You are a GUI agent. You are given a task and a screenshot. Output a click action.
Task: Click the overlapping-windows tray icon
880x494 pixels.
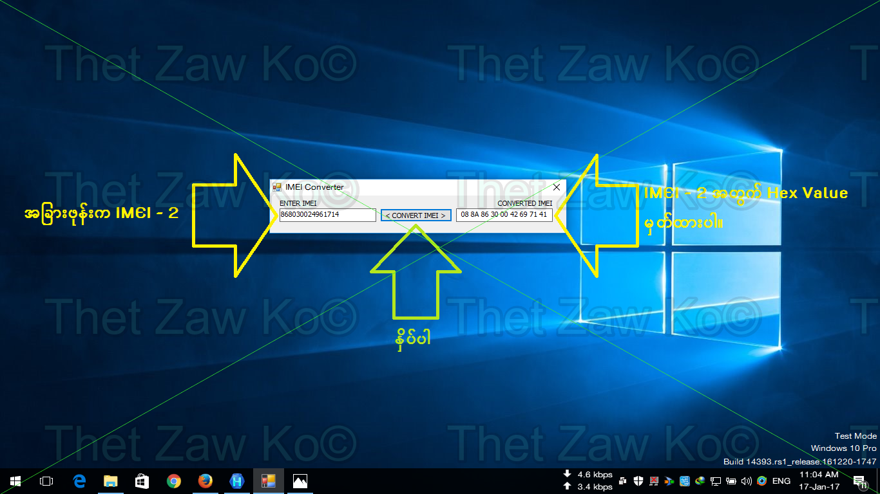[623, 481]
